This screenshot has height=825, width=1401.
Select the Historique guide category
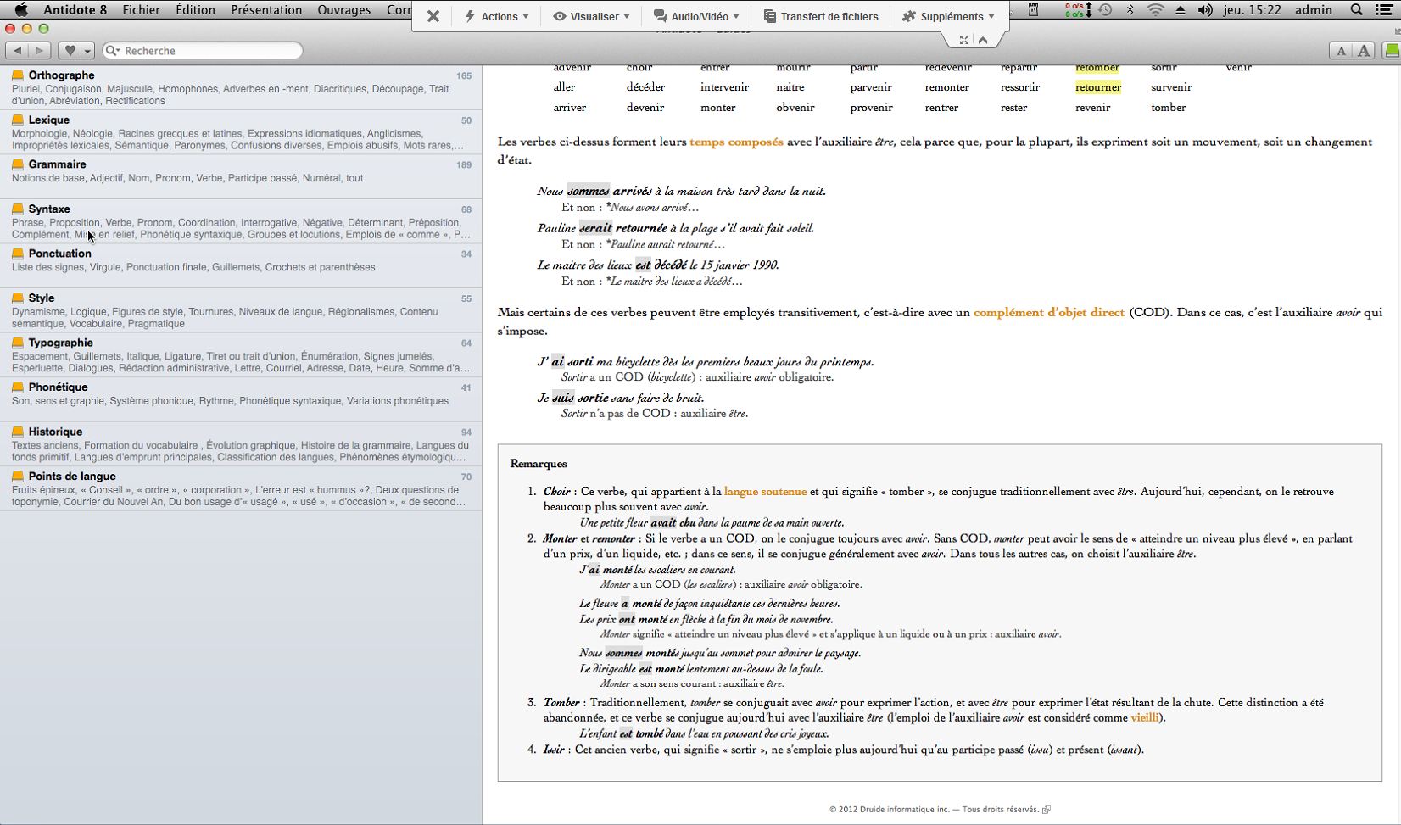pyautogui.click(x=241, y=443)
